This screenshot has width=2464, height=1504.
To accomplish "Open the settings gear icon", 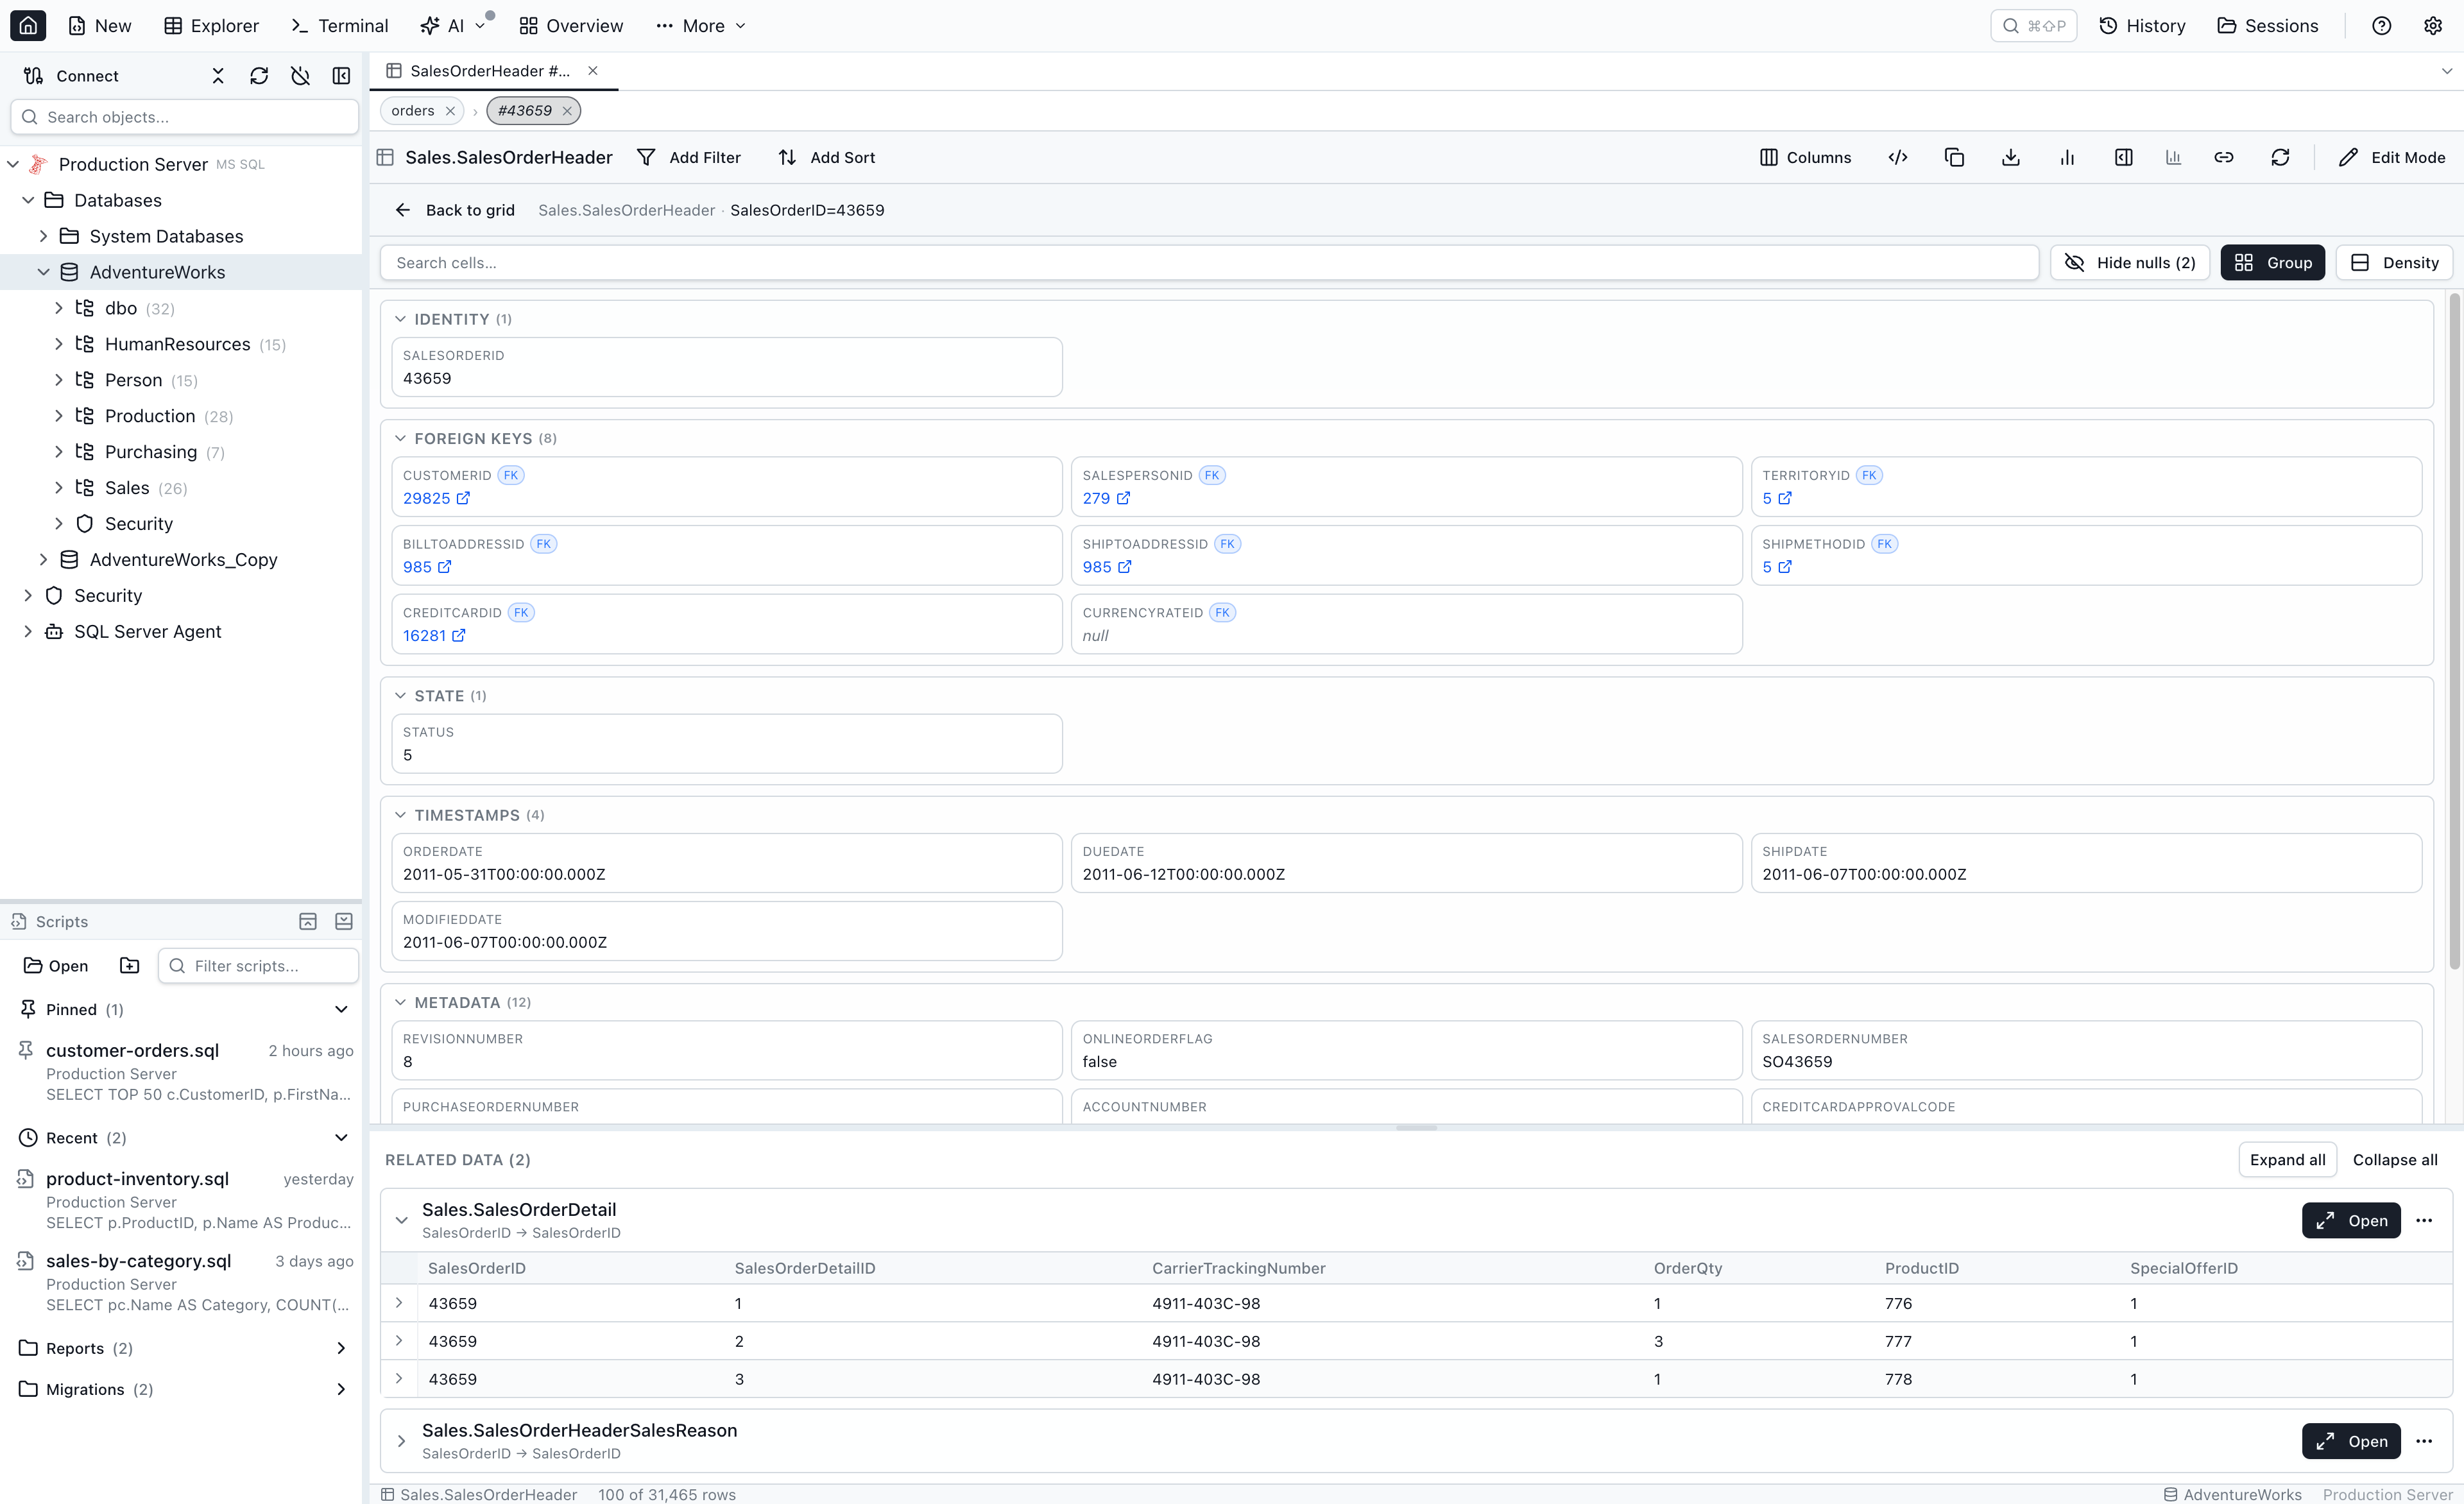I will (2433, 26).
